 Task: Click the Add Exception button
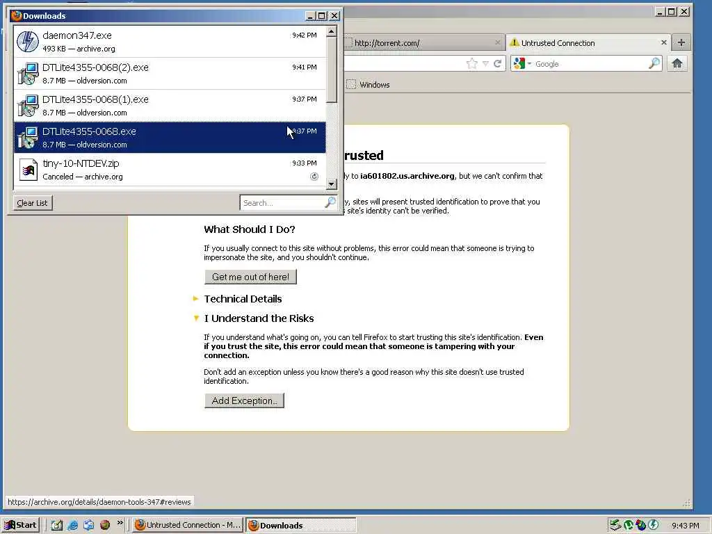point(244,400)
